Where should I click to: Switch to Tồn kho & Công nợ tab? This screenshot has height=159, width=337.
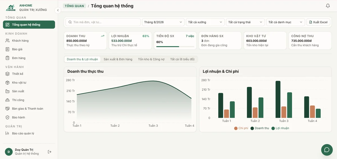151,59
